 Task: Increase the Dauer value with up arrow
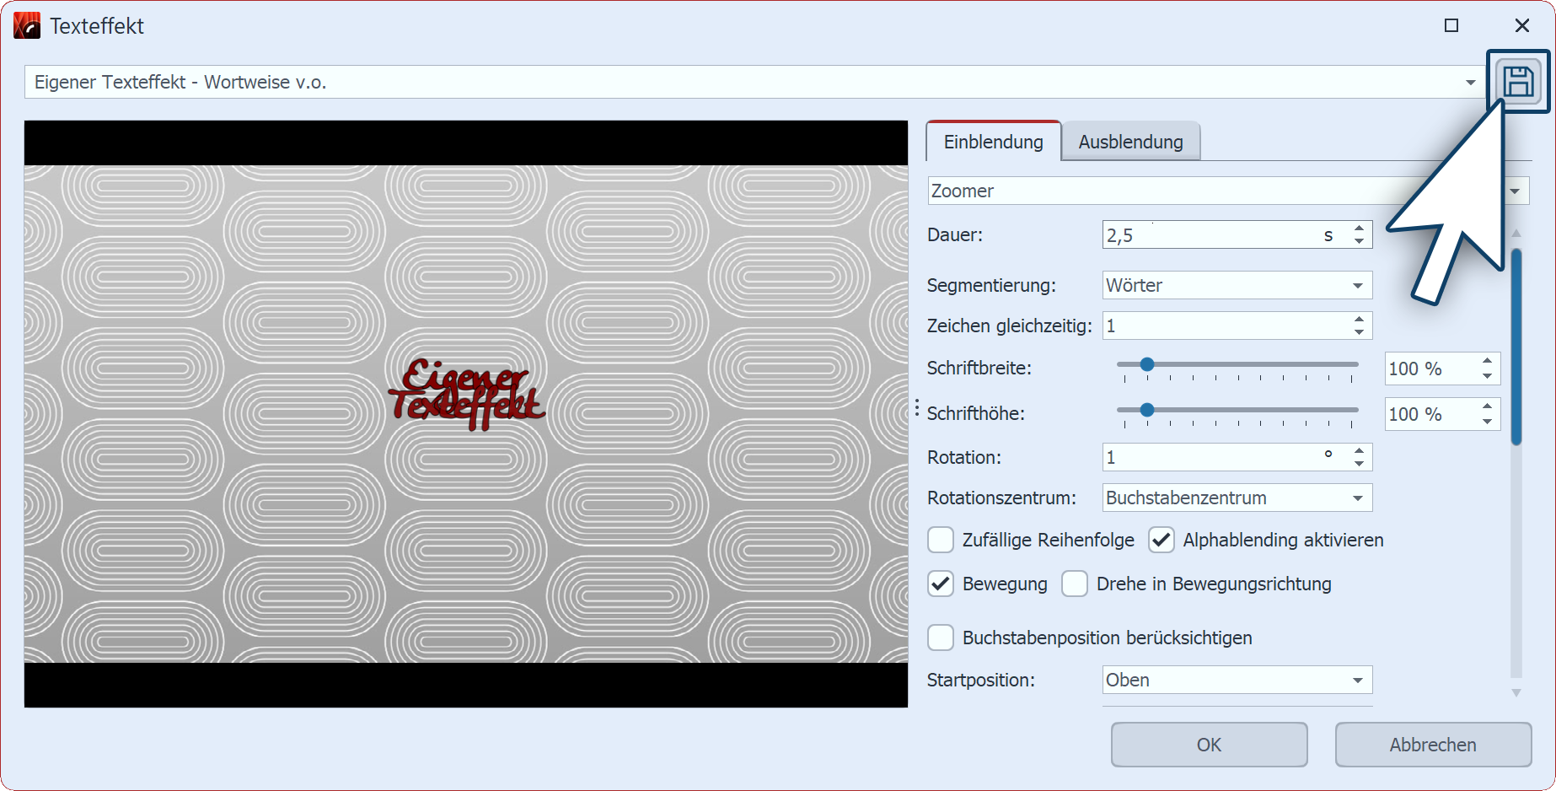tap(1359, 229)
